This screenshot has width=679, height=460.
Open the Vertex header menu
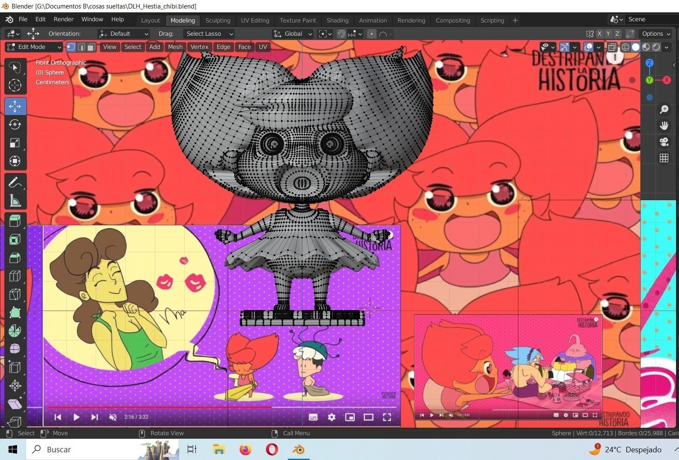click(199, 47)
